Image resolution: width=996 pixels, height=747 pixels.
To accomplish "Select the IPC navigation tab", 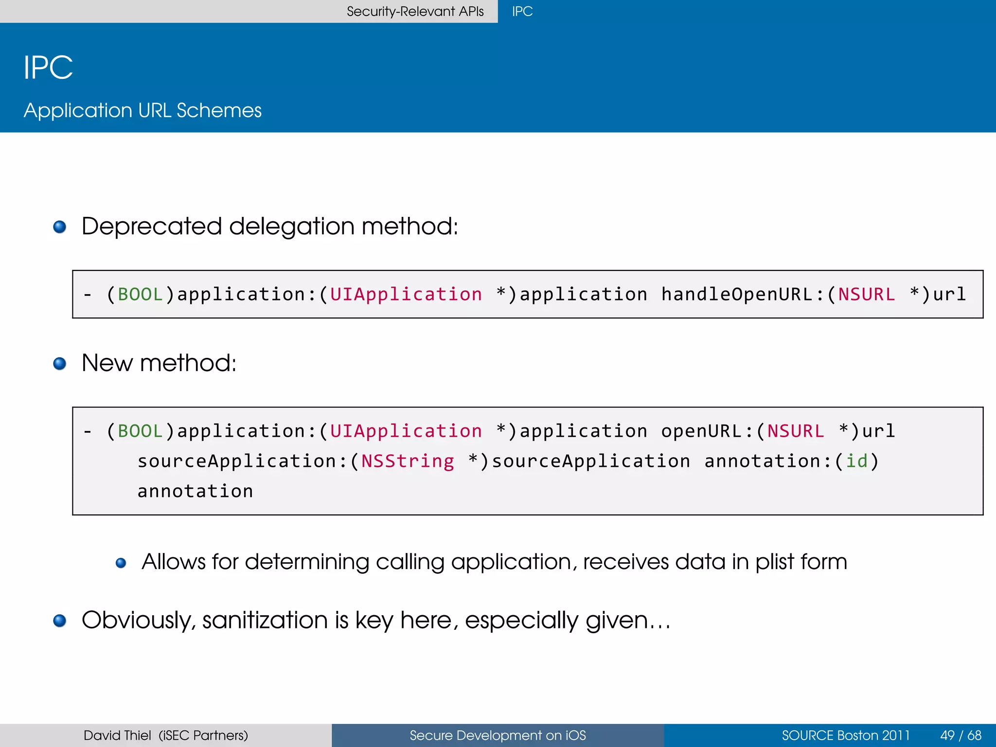I will point(522,11).
